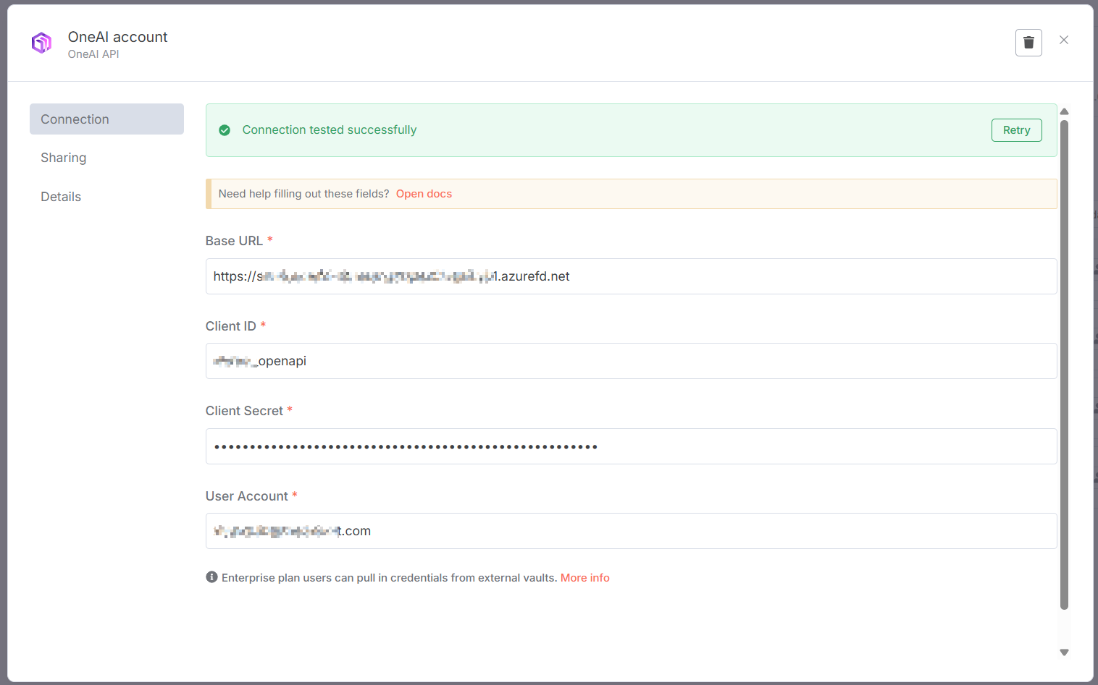Click the Client ID label

pyautogui.click(x=230, y=326)
